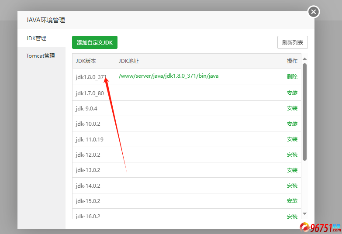Install jdk-14.0.2 via 安装 link

292,186
